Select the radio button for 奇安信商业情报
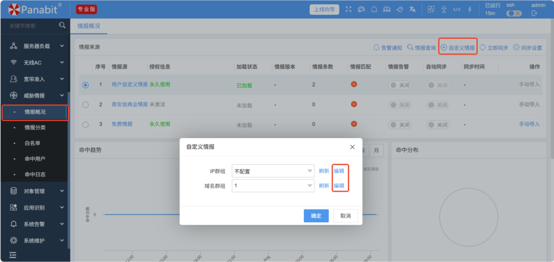Screen dimensions: 554x262 point(86,104)
